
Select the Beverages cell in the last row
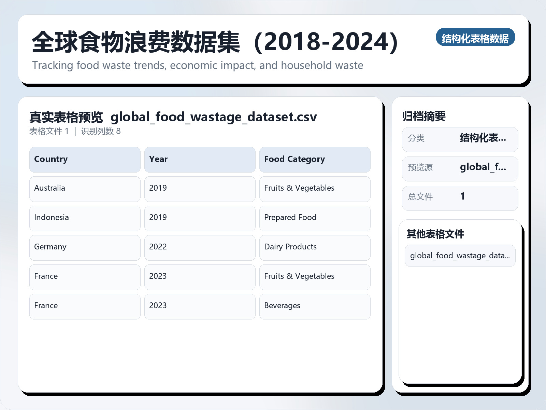(x=282, y=306)
